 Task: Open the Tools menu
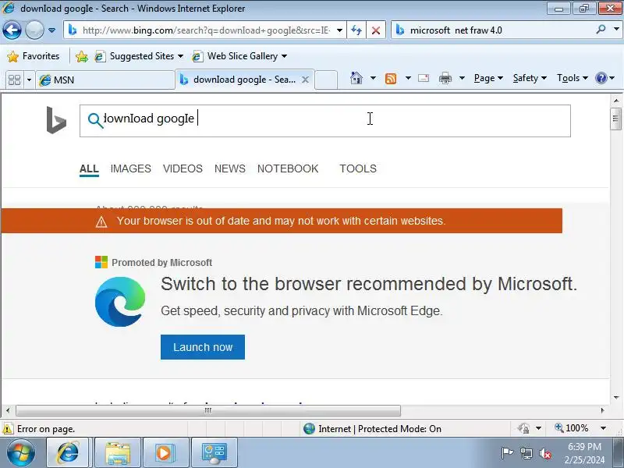click(x=573, y=78)
